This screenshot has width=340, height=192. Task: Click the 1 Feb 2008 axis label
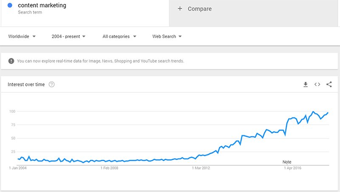[109, 168]
